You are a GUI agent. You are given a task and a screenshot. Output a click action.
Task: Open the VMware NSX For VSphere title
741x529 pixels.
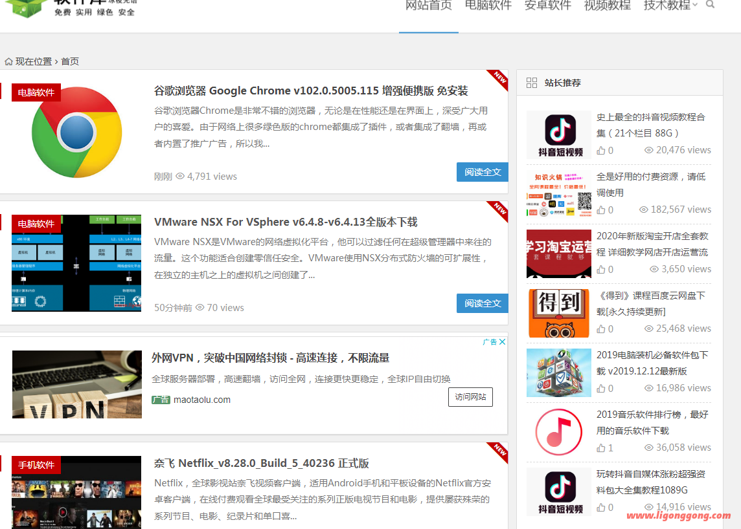(286, 222)
